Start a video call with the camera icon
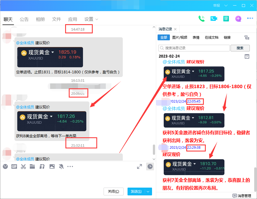The width and height of the screenshot is (257, 199). (x=214, y=19)
